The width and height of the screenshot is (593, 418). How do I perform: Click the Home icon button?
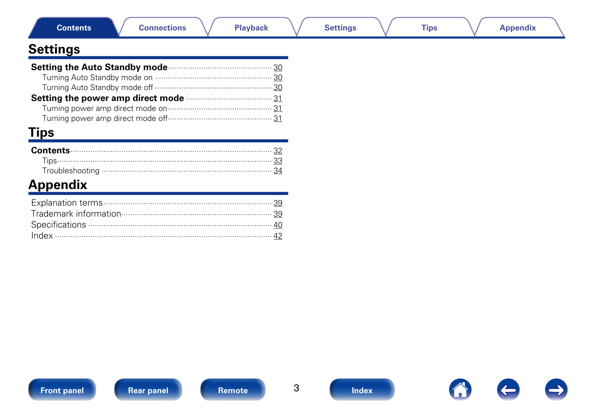460,390
